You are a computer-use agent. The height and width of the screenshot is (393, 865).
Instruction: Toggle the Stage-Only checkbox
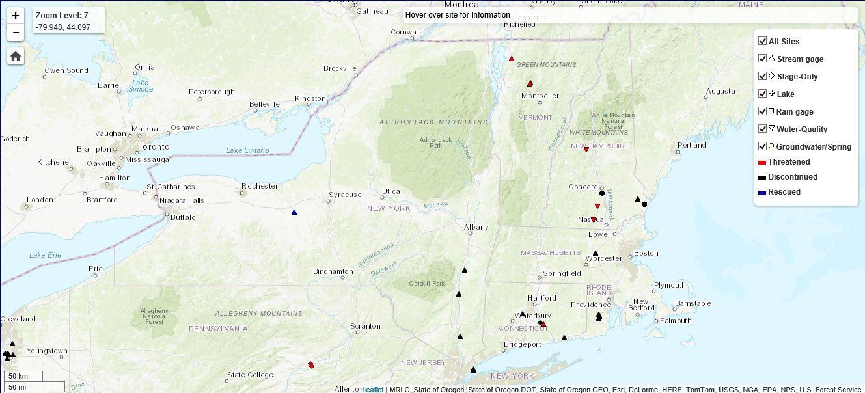(x=763, y=76)
